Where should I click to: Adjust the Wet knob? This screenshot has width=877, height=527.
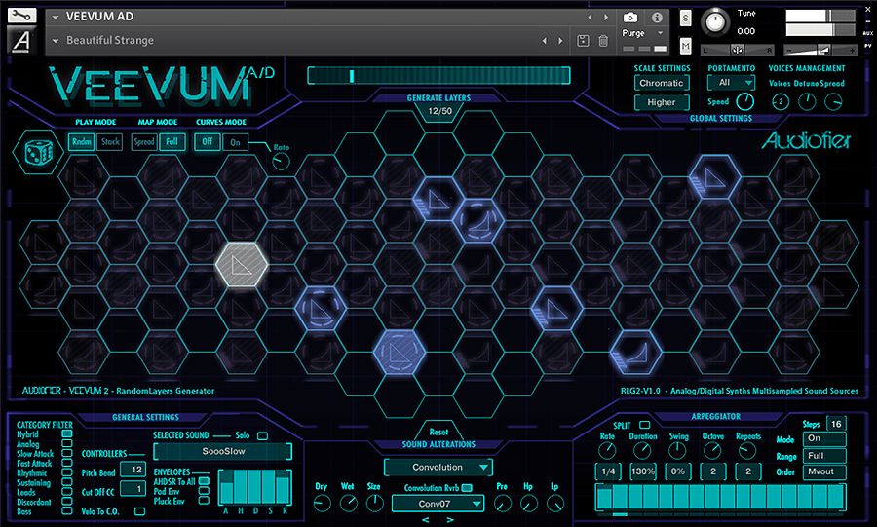349,504
